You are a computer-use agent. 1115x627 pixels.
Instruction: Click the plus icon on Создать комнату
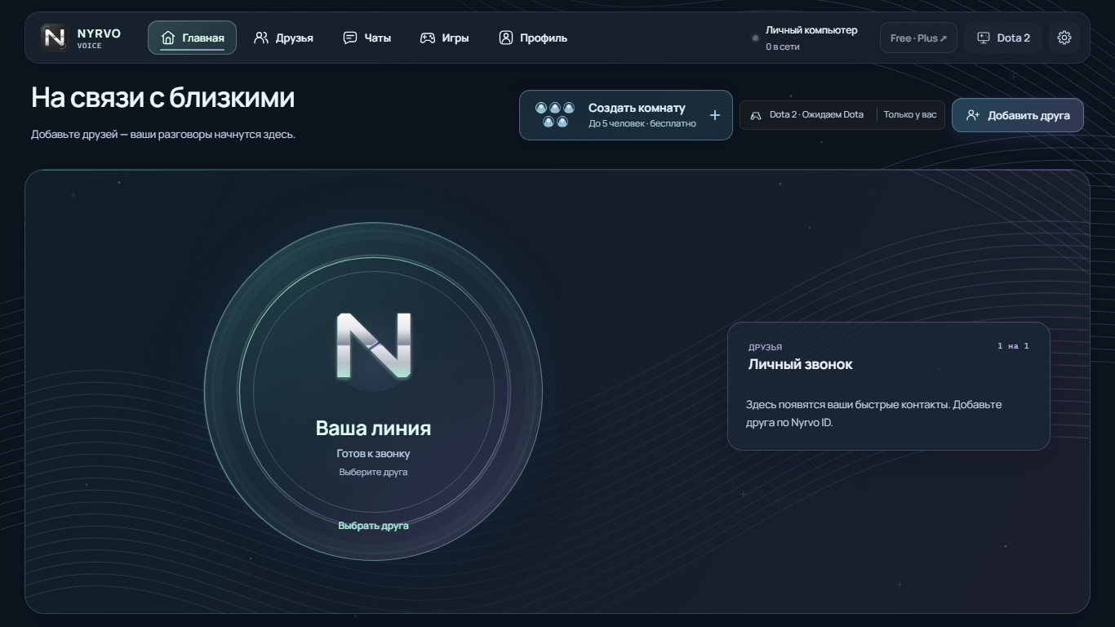click(715, 115)
